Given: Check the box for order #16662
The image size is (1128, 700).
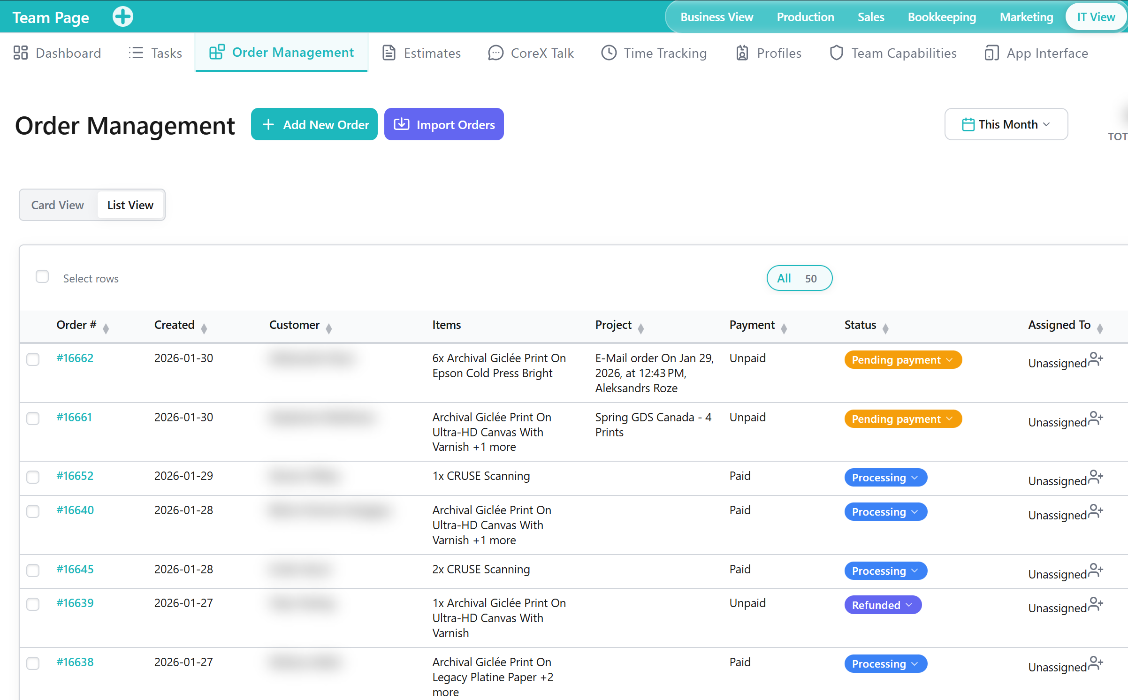Looking at the screenshot, I should click(x=33, y=359).
